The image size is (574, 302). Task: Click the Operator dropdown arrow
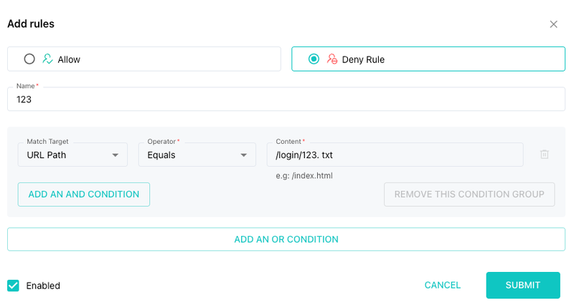pos(243,155)
